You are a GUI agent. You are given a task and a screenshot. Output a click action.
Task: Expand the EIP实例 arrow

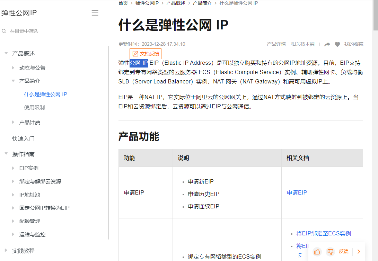point(13,168)
